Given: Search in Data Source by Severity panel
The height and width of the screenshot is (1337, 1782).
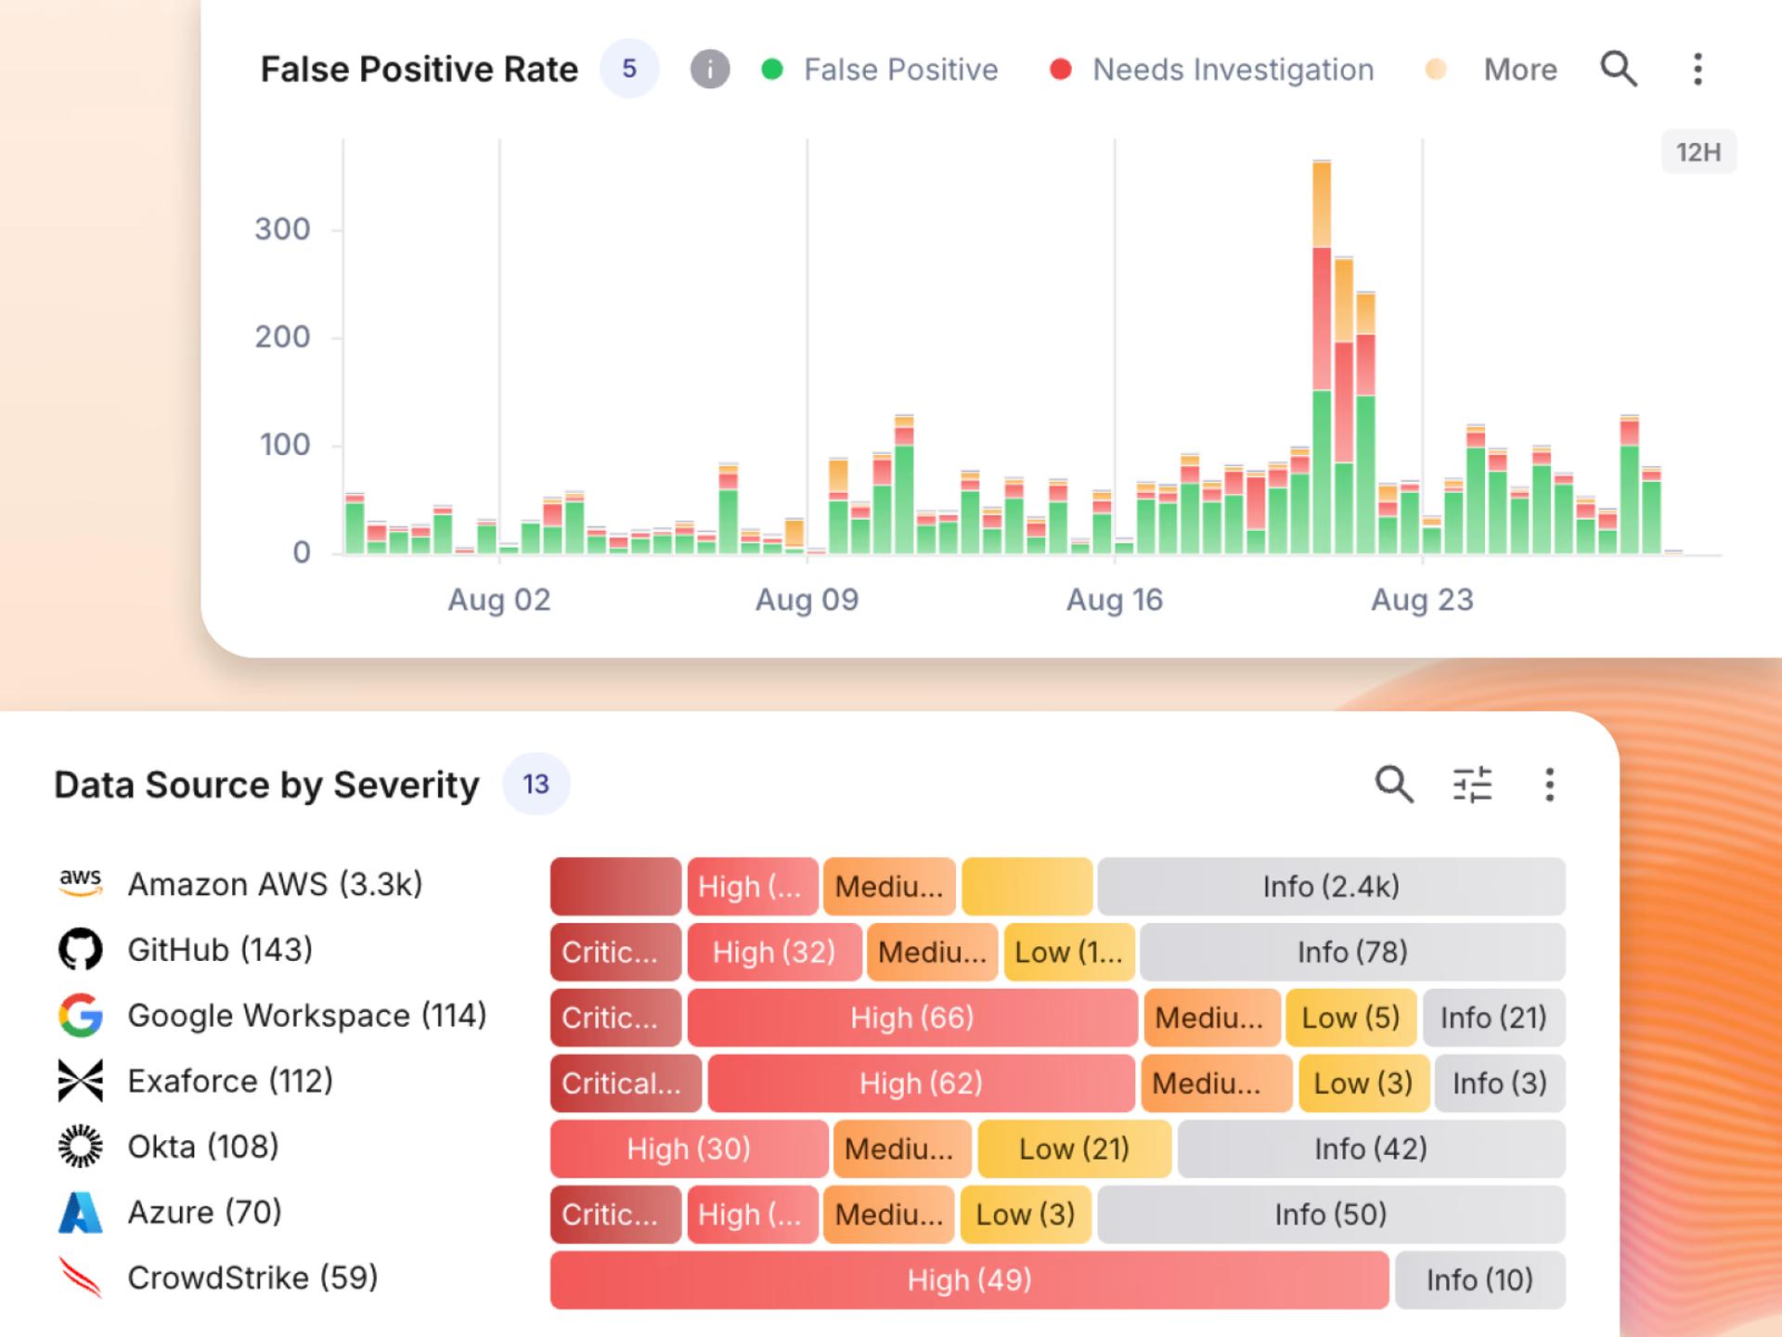Looking at the screenshot, I should pyautogui.click(x=1394, y=785).
